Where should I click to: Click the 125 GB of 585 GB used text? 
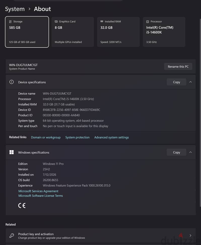click(22, 42)
